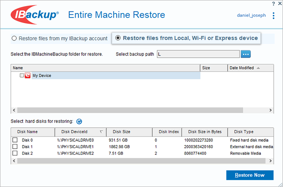Image resolution: width=283 pixels, height=187 pixels.
Task: Click the red My Device icon
Action: 28,75
